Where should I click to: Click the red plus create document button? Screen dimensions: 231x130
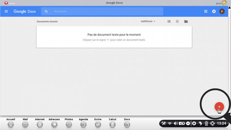tap(219, 107)
